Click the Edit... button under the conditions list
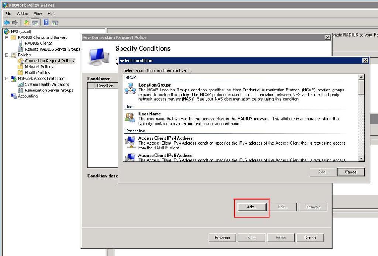378x256 pixels. pyautogui.click(x=282, y=207)
